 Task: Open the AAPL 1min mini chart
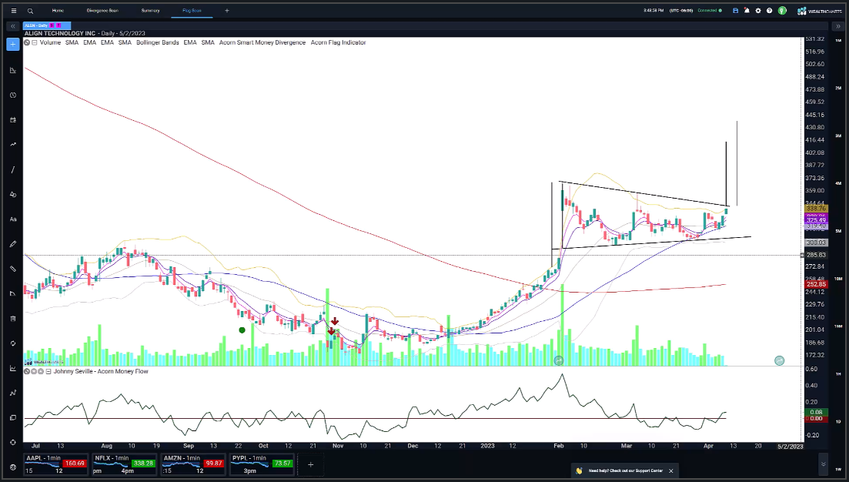tap(55, 464)
